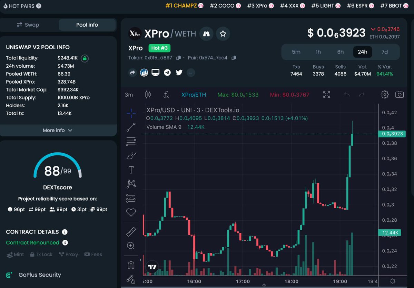Open the Hot Pairs help question mark
This screenshot has height=288, width=414.
coord(39,6)
